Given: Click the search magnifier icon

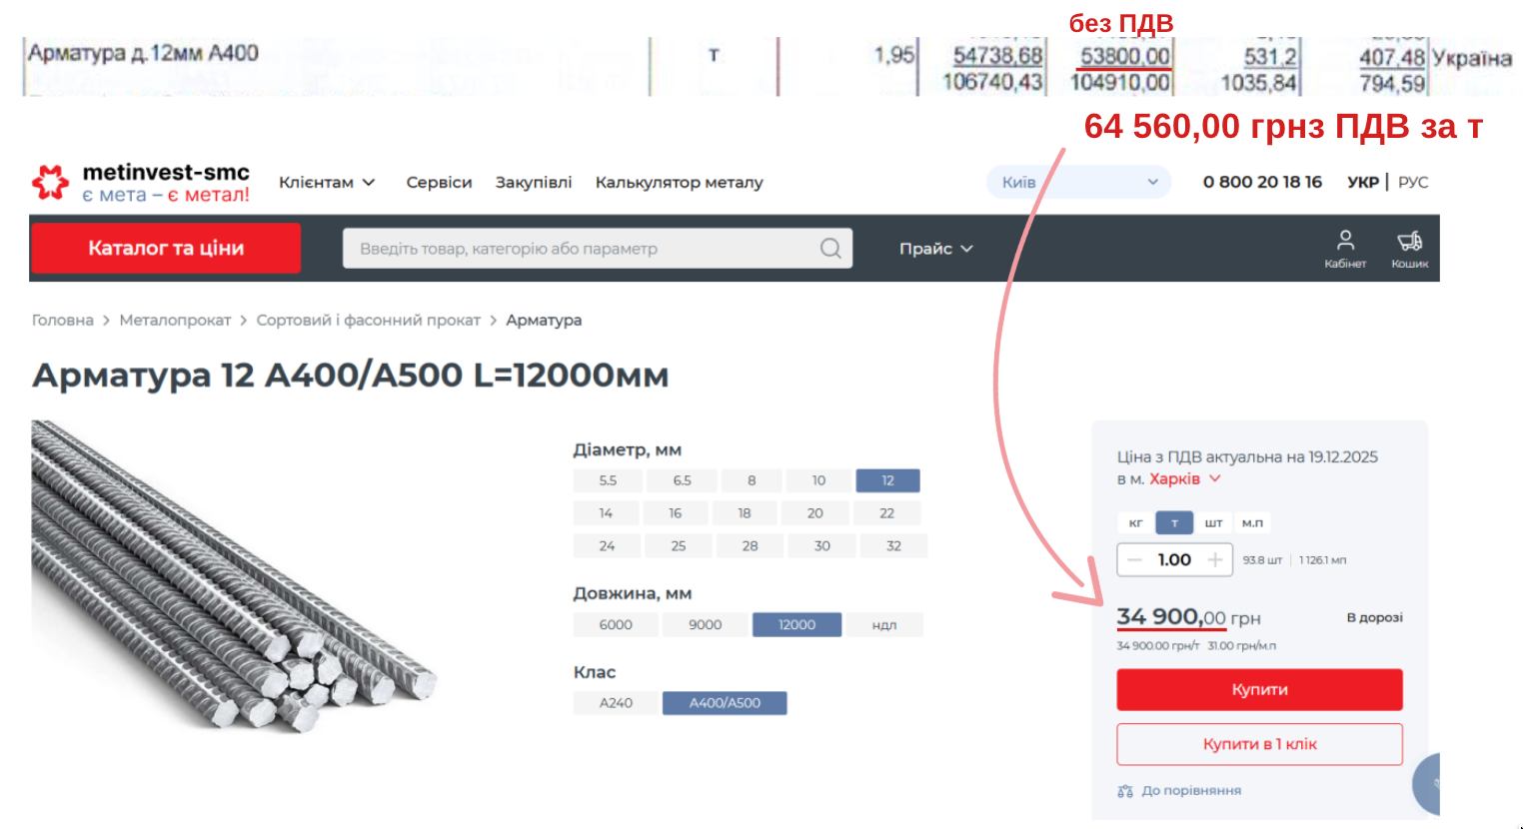Looking at the screenshot, I should (829, 249).
